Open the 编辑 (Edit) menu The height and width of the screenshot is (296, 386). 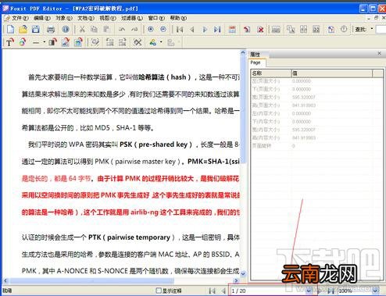tap(41, 18)
